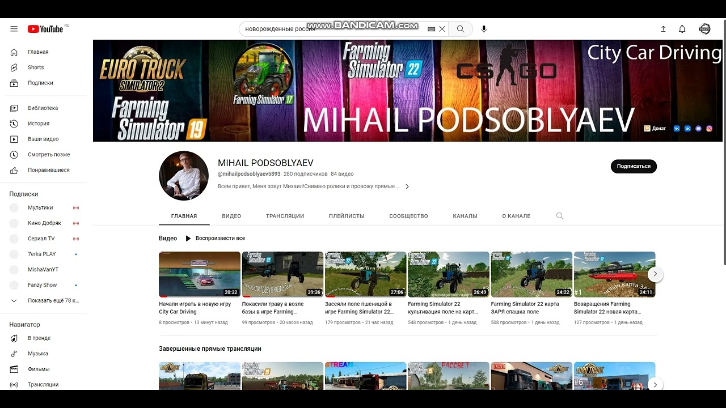Click title 'Возвращения Farming Simulator 22 новая карта'

point(608,308)
